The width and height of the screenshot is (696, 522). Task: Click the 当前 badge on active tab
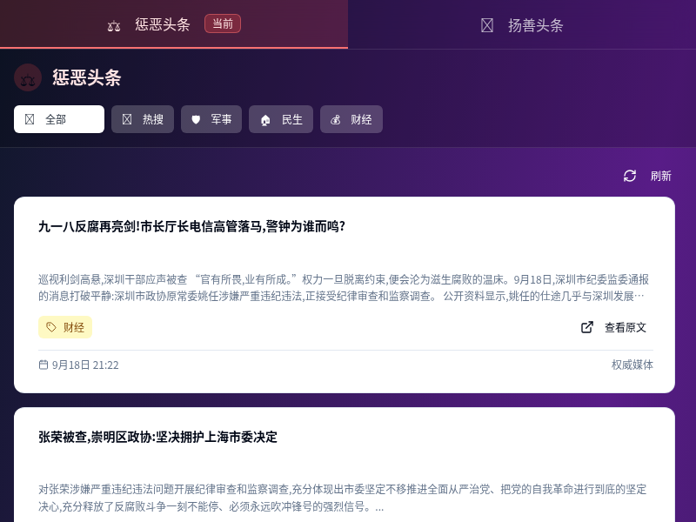tap(223, 23)
